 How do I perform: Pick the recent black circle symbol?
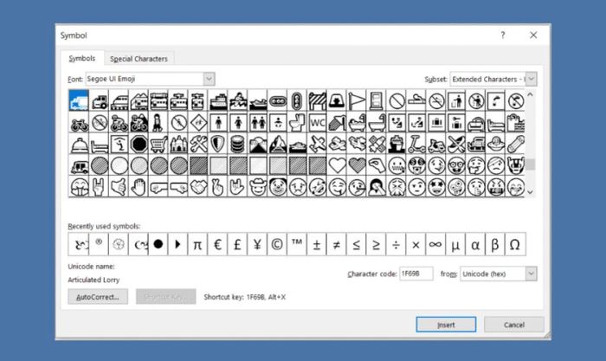pos(158,244)
